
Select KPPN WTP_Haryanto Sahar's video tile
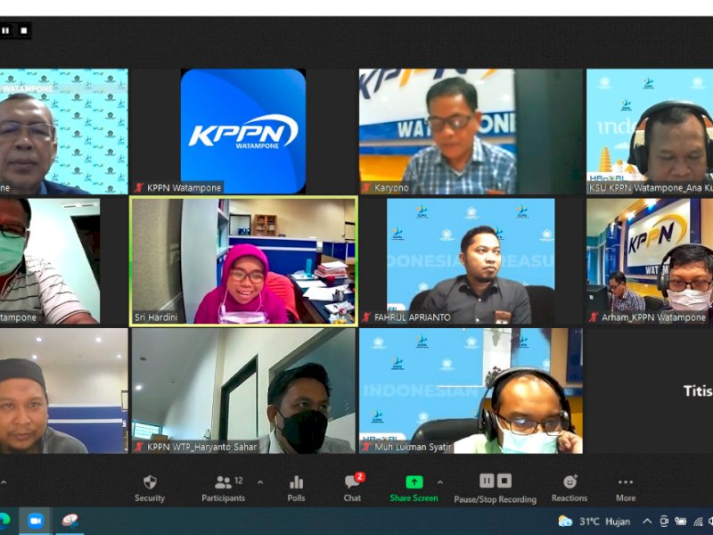[x=243, y=391]
